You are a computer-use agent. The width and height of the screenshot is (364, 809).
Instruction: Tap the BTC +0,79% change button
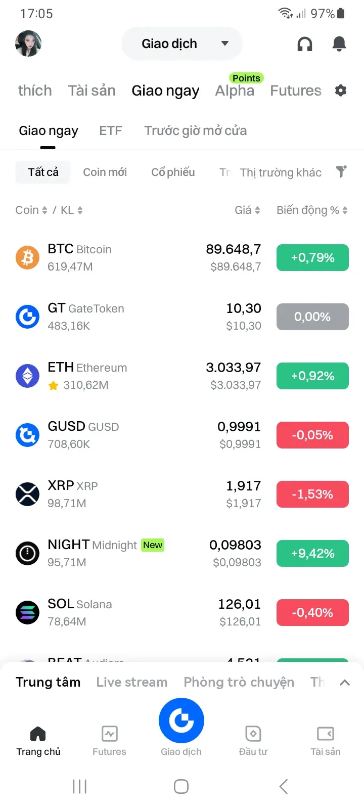(x=312, y=257)
